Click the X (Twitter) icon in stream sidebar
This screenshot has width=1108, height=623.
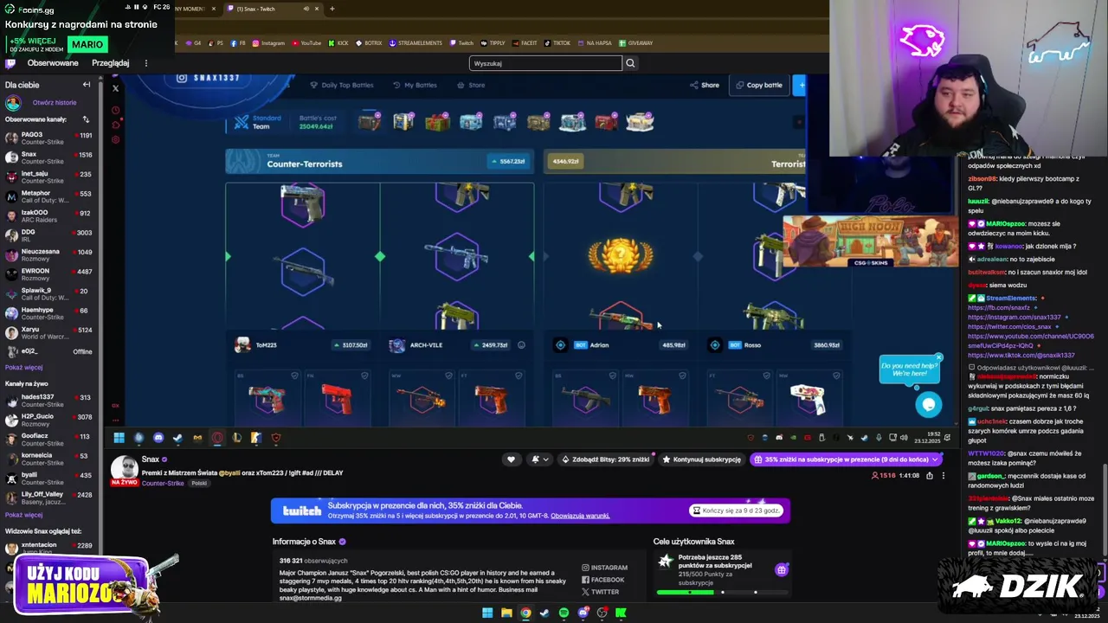(x=115, y=88)
